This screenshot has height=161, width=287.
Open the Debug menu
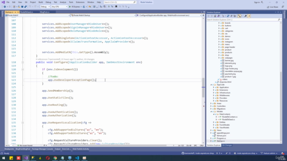coord(48,2)
